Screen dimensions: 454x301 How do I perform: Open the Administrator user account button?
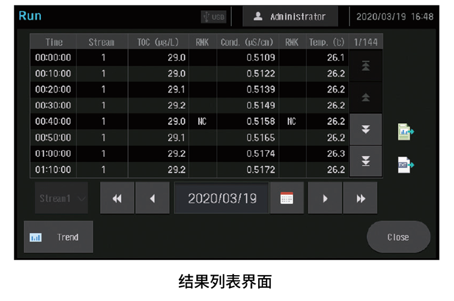[290, 17]
